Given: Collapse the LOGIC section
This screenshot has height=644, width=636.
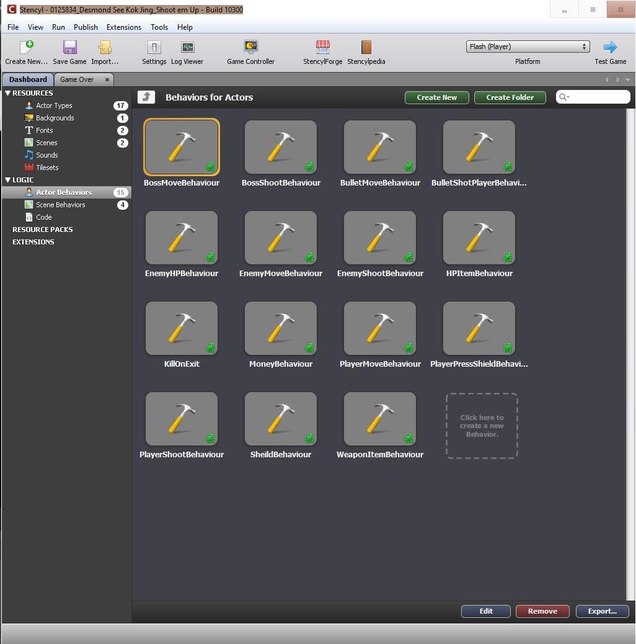Looking at the screenshot, I should 7,180.
